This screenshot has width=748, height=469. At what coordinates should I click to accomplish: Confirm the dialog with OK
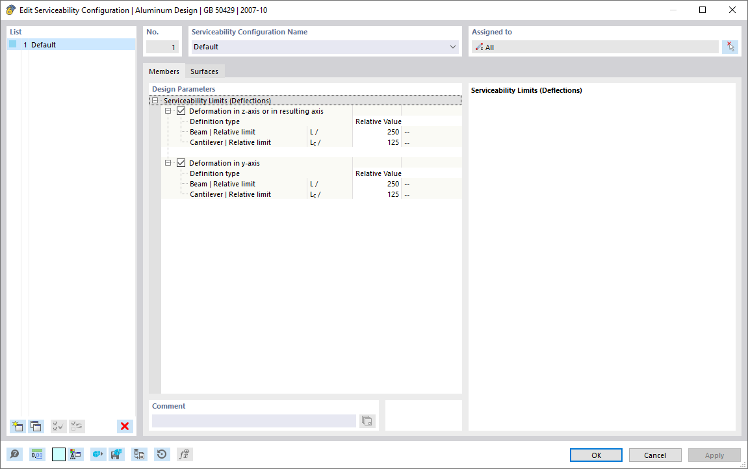595,455
